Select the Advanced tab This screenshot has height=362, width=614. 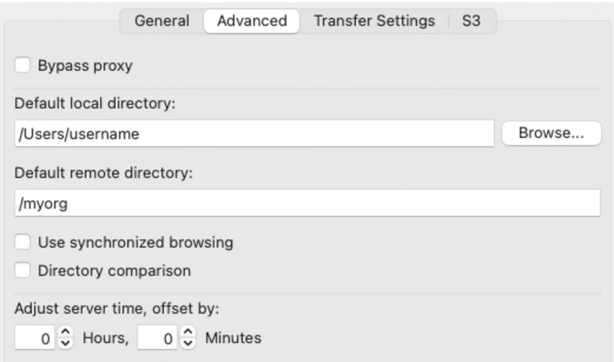point(252,21)
